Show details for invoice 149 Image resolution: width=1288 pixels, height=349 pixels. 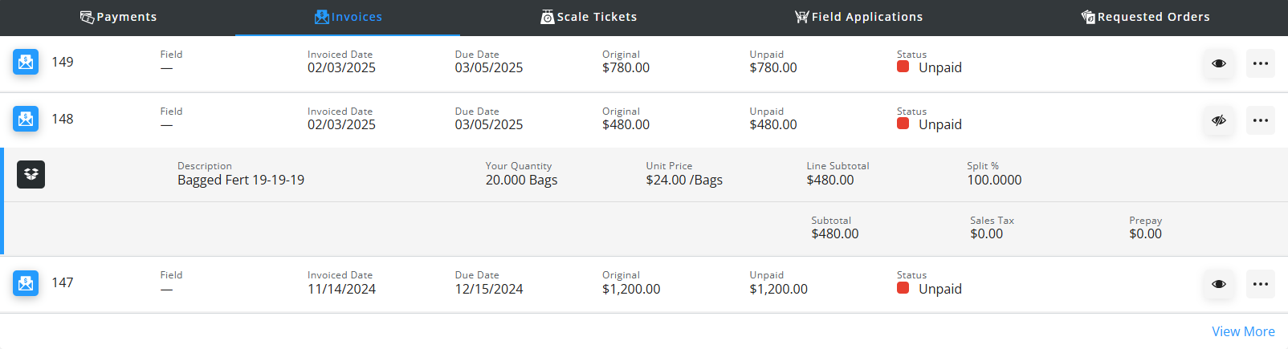pos(1218,63)
